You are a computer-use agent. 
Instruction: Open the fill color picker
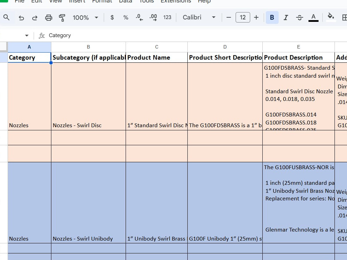[331, 17]
